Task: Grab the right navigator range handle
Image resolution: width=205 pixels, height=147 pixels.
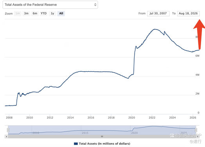Action: pos(196,130)
